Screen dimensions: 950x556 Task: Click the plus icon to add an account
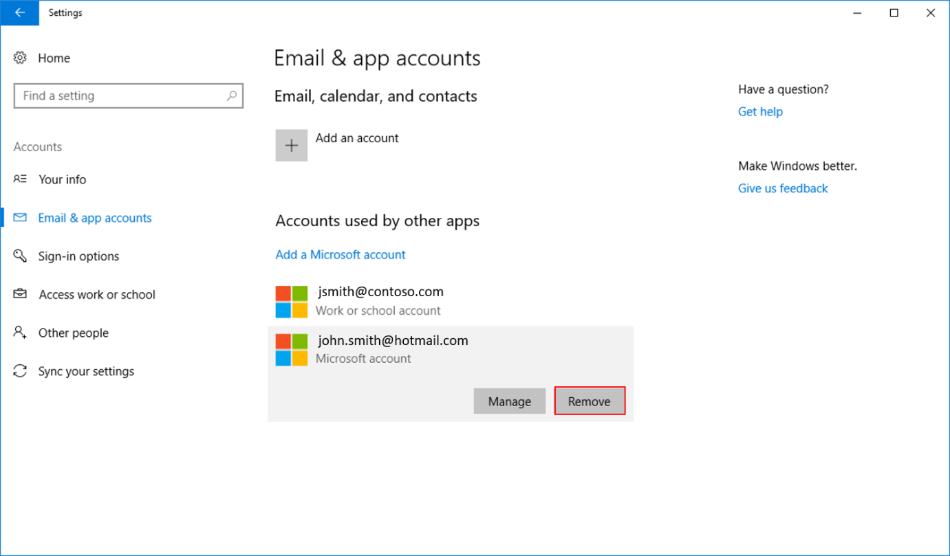[292, 145]
